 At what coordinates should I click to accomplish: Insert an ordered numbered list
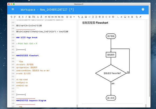point(71,17)
